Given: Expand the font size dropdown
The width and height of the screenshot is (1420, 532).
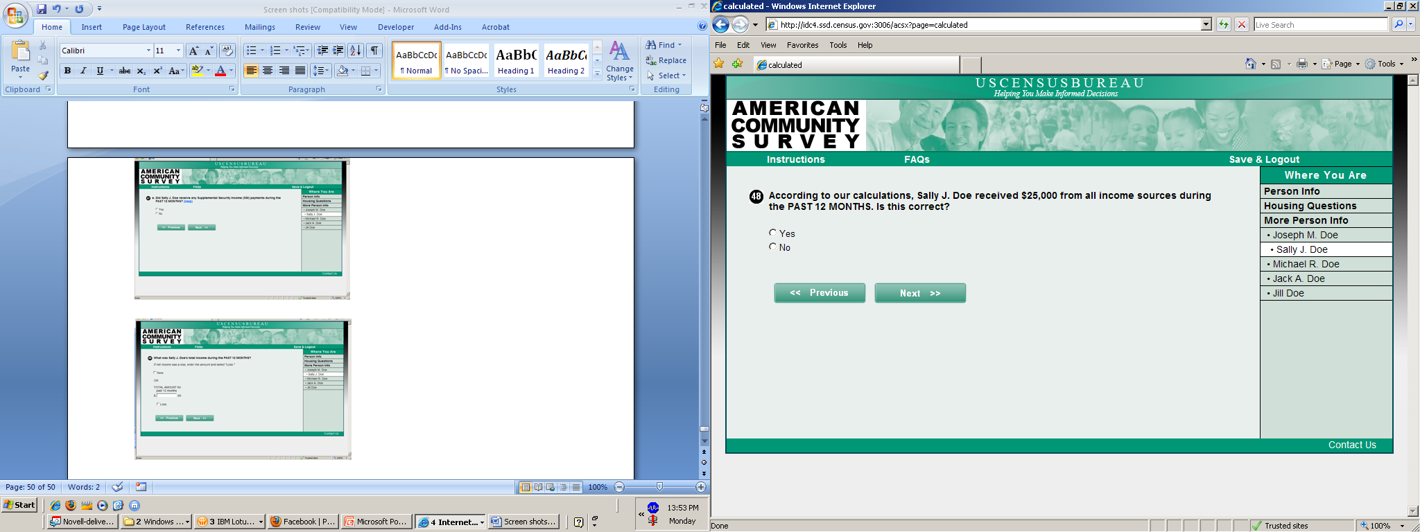Looking at the screenshot, I should coord(178,51).
